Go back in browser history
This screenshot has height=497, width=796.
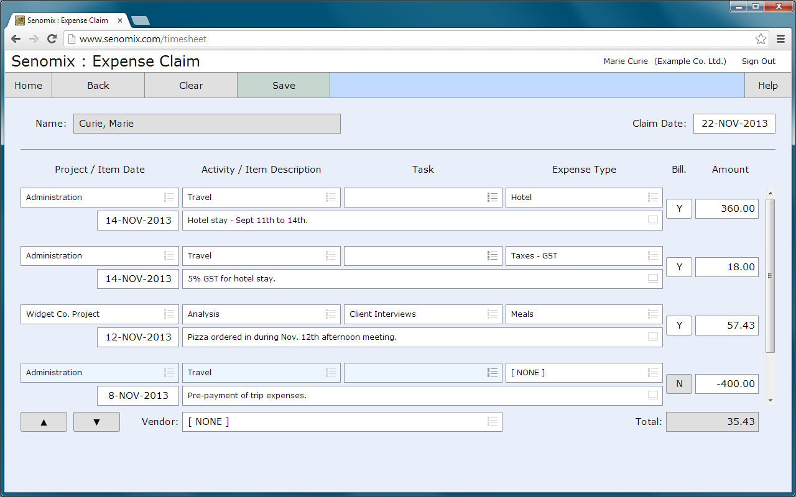tap(16, 39)
